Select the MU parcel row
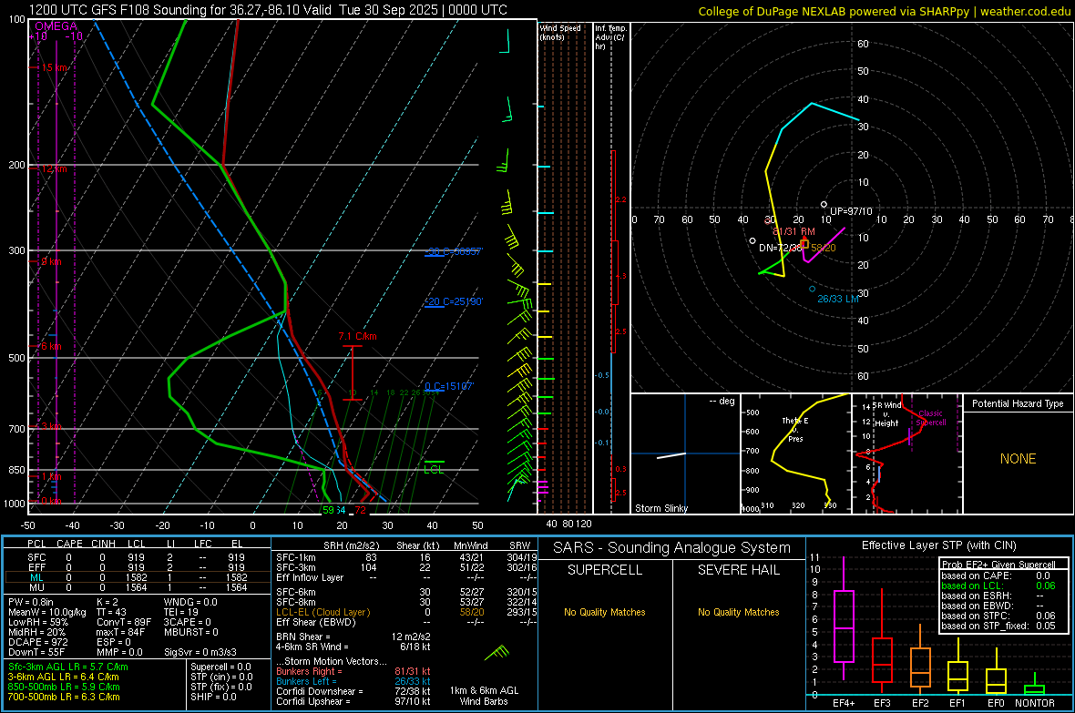1075x713 pixels. pos(138,587)
